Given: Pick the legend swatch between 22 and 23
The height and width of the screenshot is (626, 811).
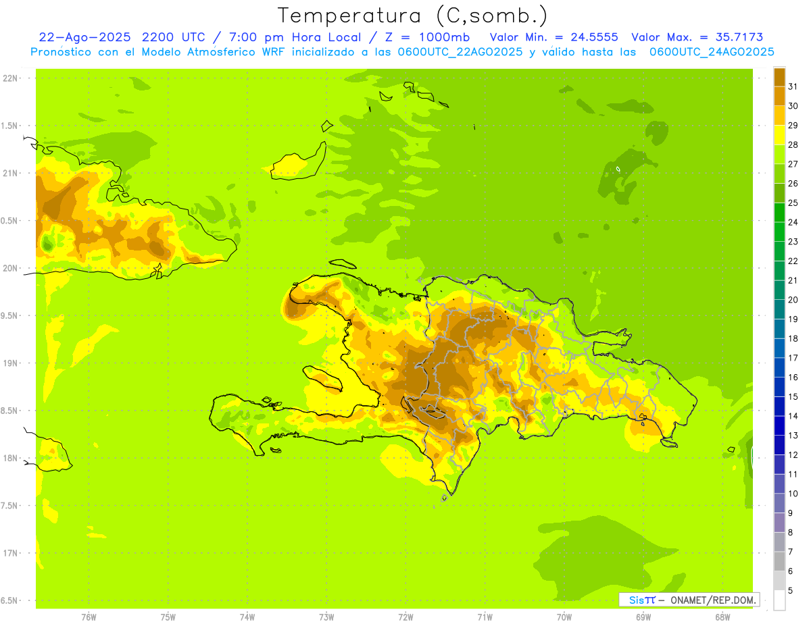Looking at the screenshot, I should point(779,251).
